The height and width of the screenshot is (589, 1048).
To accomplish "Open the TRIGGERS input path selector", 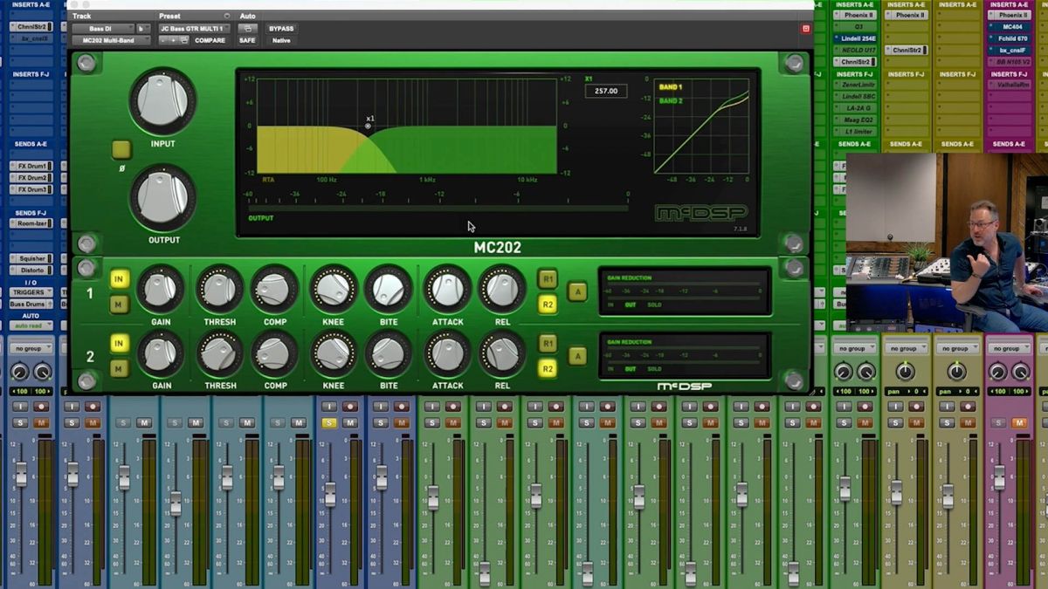I will click(32, 292).
